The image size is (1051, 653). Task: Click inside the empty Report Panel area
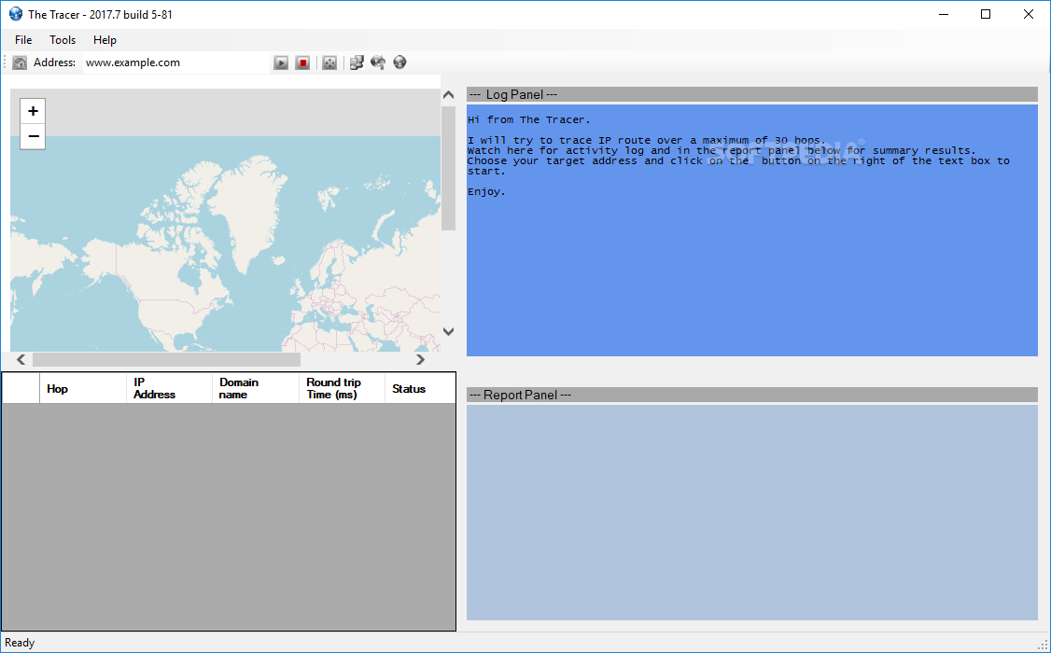pyautogui.click(x=752, y=512)
